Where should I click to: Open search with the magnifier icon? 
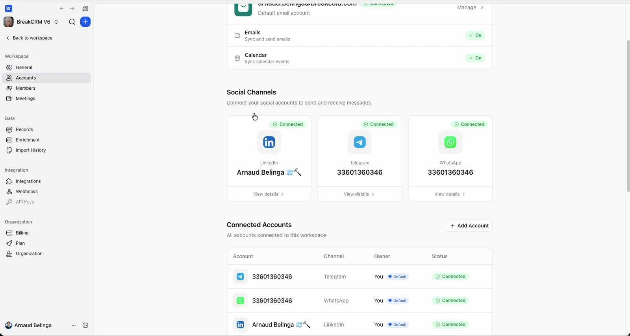(72, 22)
